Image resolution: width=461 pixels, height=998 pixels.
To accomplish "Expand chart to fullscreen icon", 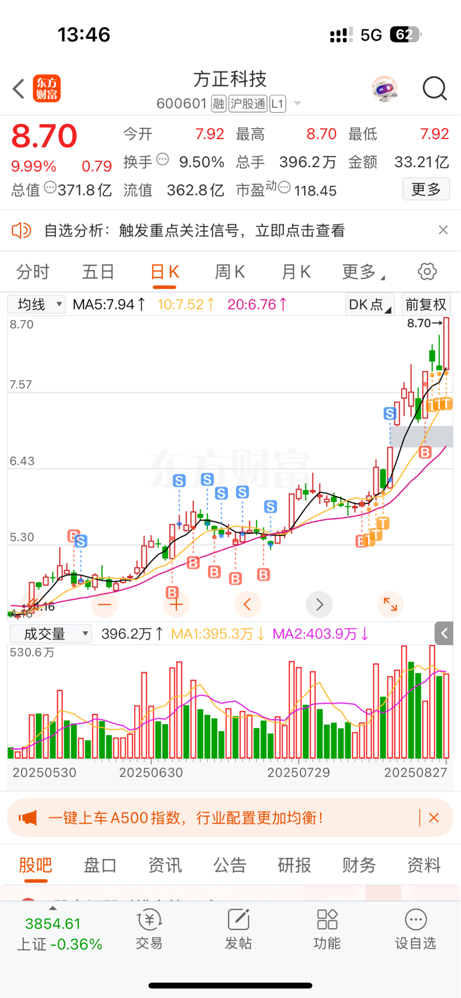I will [390, 605].
